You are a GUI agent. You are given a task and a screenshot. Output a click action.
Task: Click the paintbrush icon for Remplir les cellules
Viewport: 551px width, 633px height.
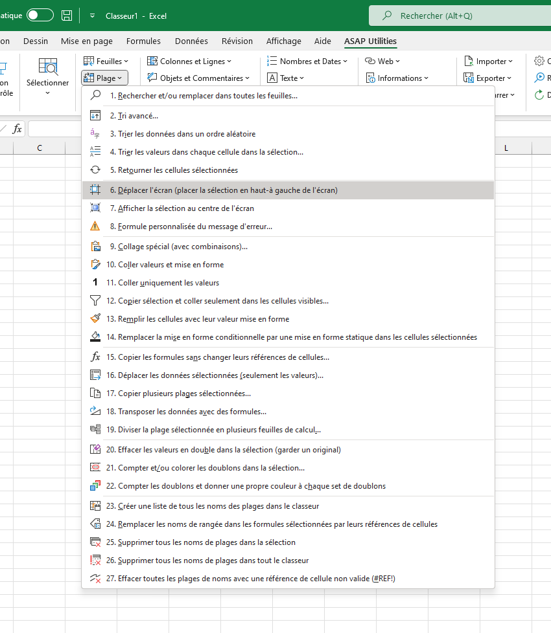click(x=95, y=318)
